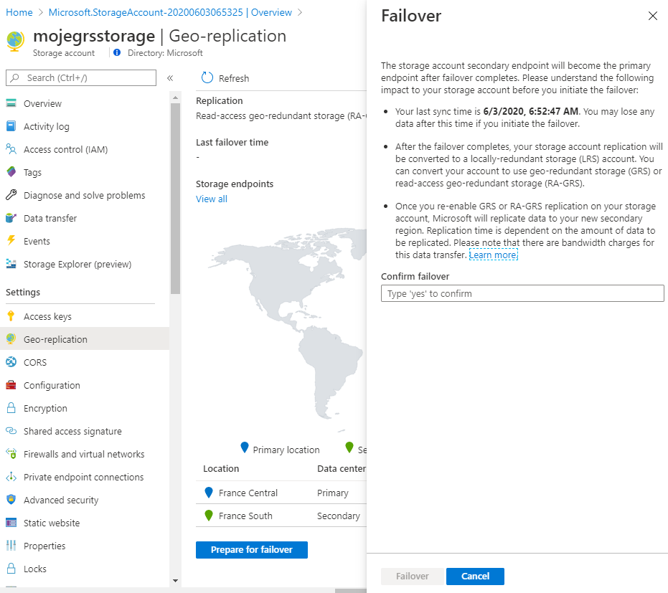Open Firewalls and virtual networks
Image resolution: width=668 pixels, height=593 pixels.
coord(84,454)
